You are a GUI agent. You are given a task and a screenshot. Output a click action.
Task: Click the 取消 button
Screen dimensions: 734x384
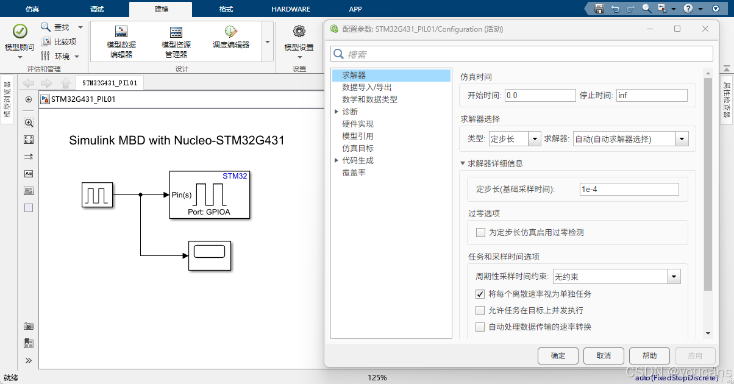(604, 355)
